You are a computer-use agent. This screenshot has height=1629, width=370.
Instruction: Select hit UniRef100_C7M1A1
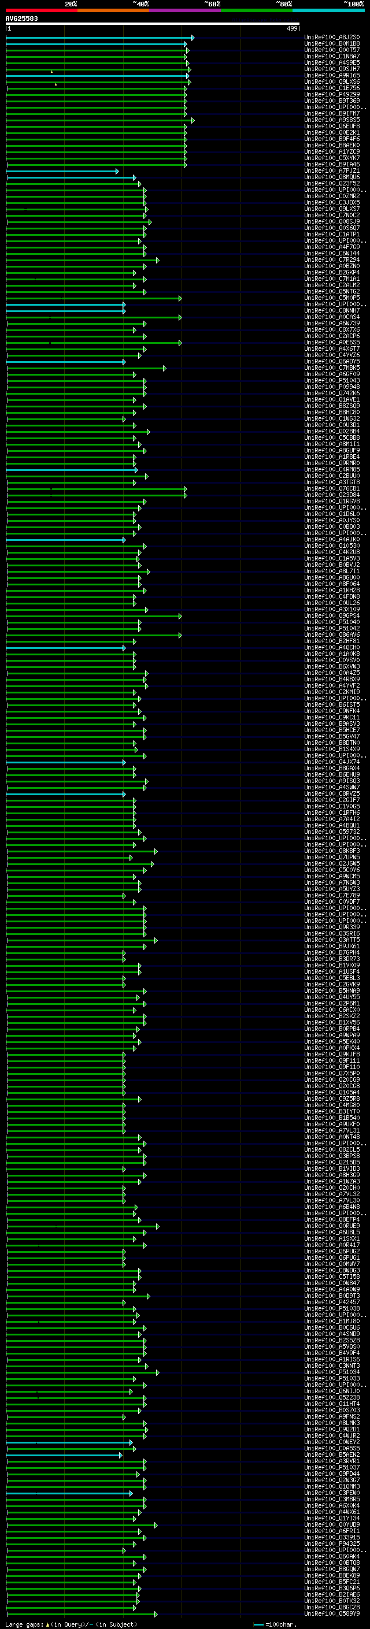tap(332, 279)
